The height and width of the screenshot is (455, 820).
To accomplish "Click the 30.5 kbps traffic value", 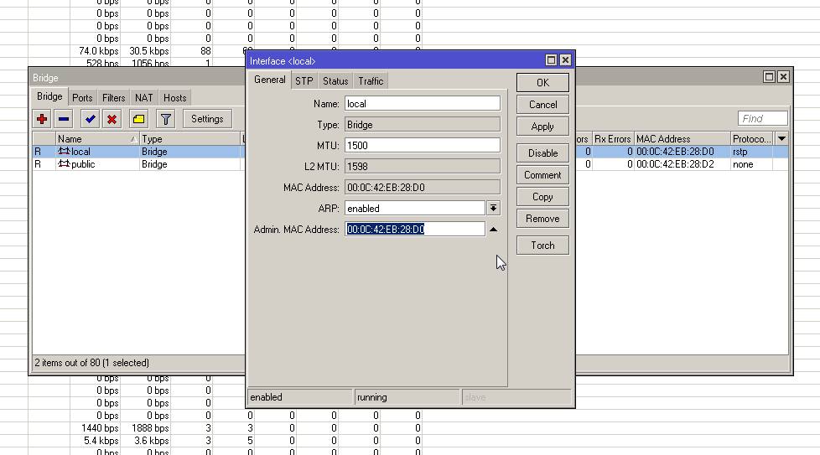I will [149, 50].
